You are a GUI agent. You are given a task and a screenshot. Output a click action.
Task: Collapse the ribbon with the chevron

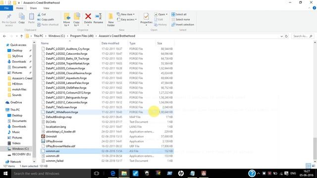tap(309, 8)
